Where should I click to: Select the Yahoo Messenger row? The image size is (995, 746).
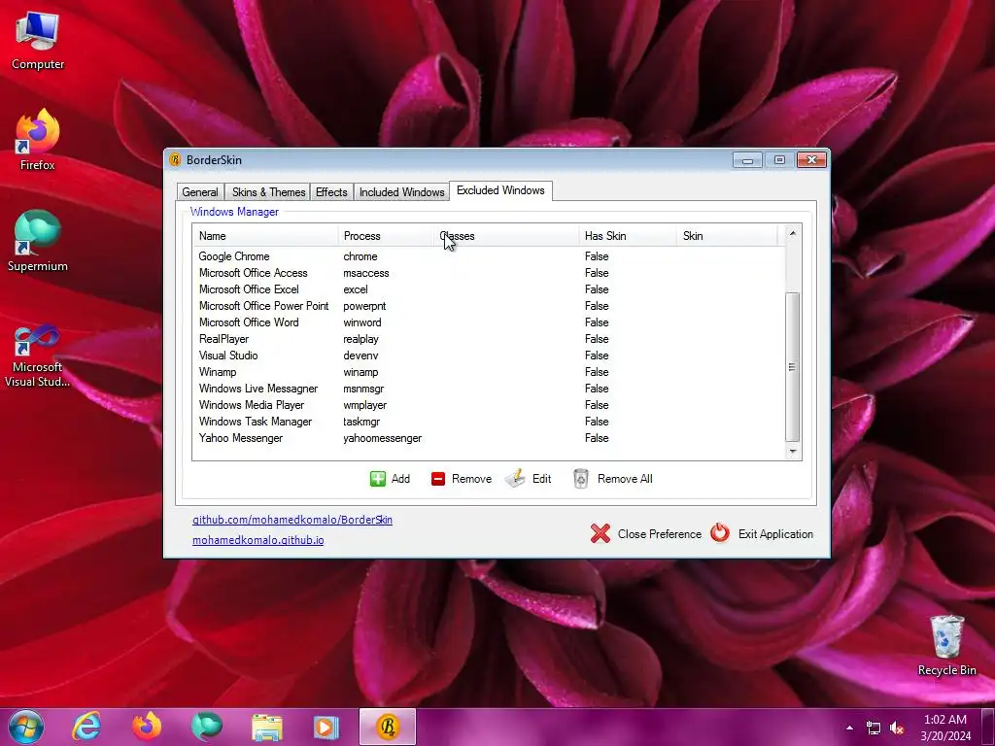pos(489,438)
